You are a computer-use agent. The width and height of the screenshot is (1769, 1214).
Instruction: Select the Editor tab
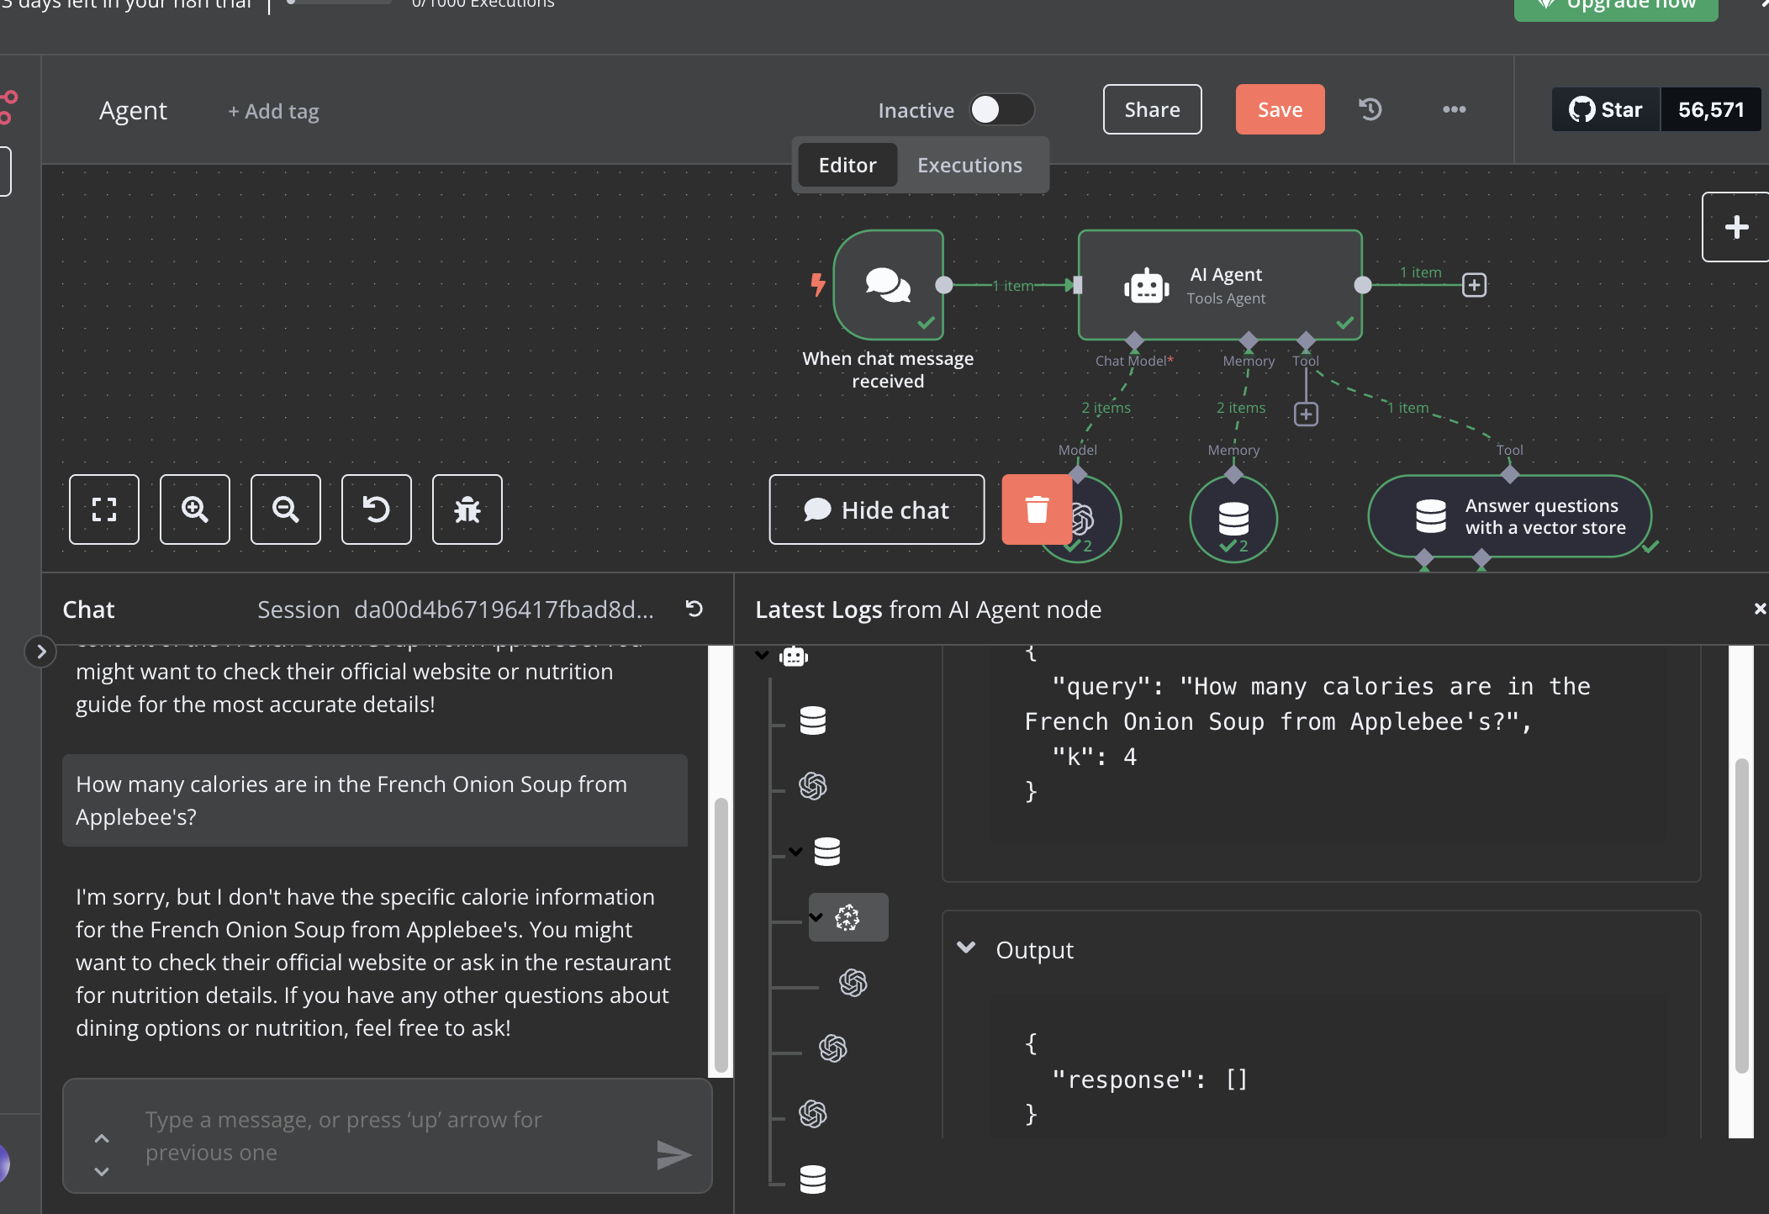848,165
